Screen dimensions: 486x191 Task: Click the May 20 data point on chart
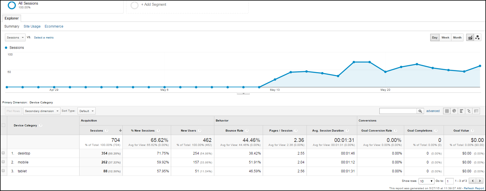pos(385,72)
